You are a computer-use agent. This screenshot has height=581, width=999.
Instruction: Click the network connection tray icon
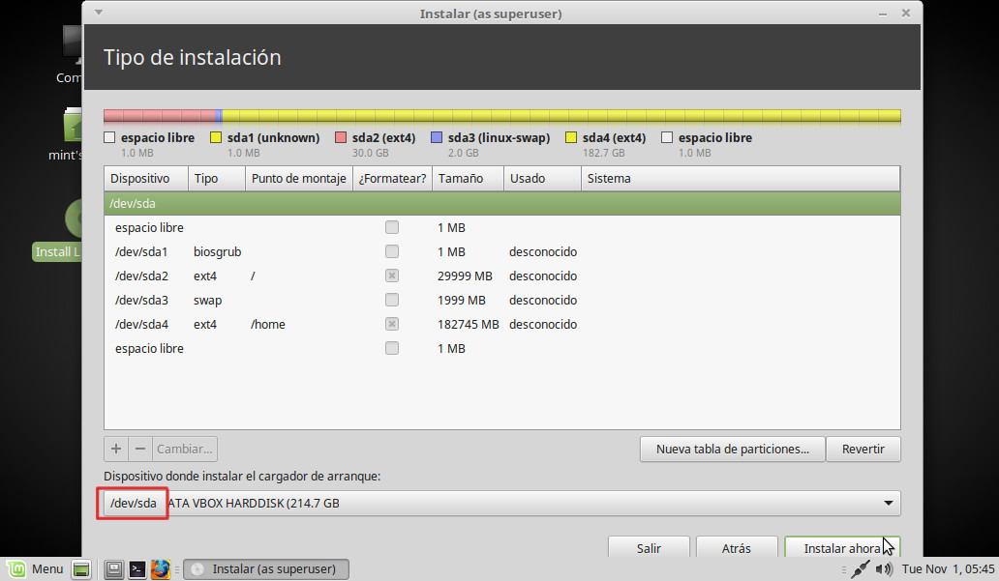pos(860,569)
